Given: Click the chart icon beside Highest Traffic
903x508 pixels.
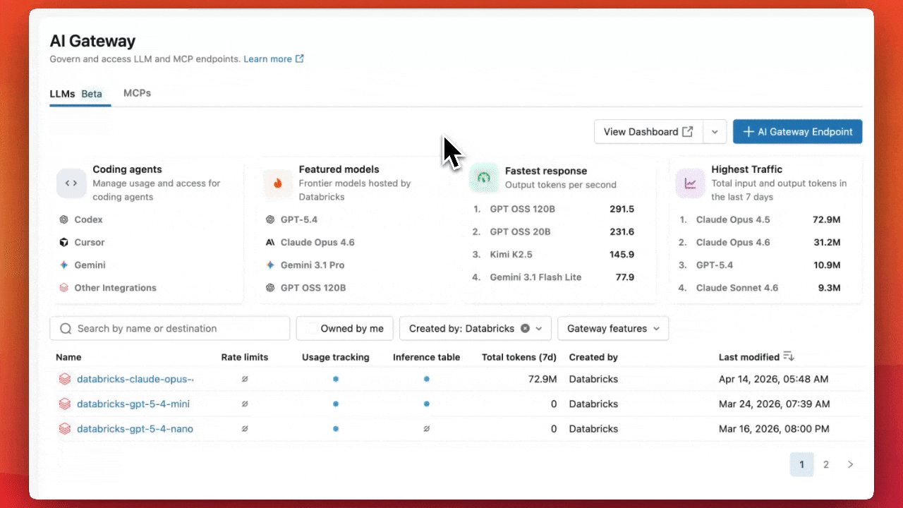Looking at the screenshot, I should (690, 182).
